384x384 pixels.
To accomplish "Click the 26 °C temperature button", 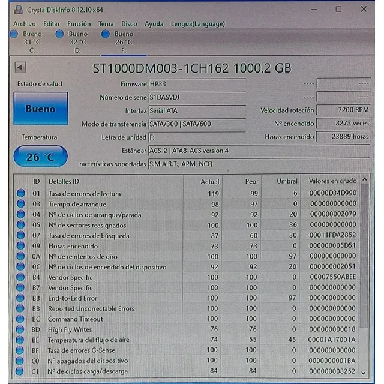I will pos(40,157).
